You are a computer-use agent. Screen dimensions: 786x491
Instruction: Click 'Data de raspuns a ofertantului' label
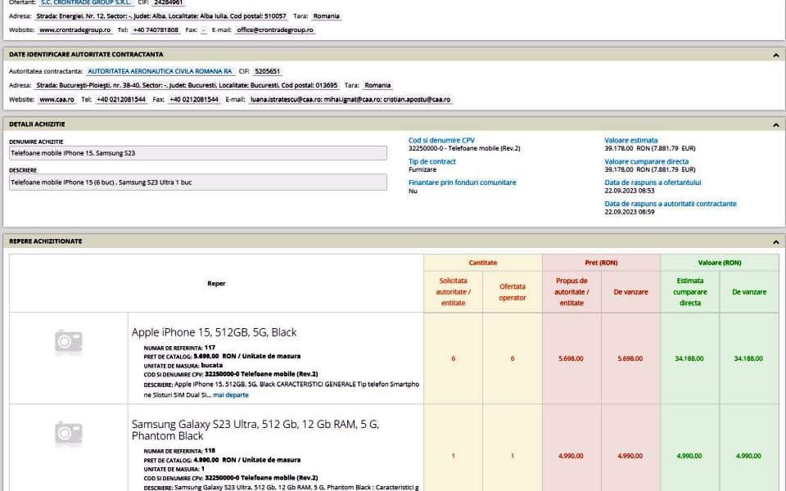(653, 182)
